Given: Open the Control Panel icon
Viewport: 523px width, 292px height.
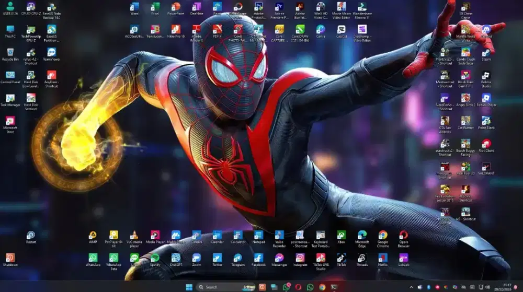Looking at the screenshot, I should [10, 75].
